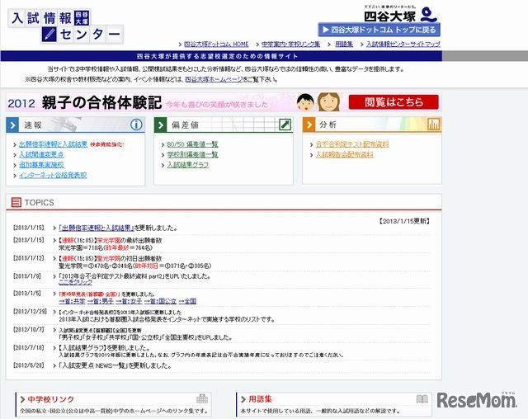Open 入試情報センターサイトマップ link

(x=403, y=44)
